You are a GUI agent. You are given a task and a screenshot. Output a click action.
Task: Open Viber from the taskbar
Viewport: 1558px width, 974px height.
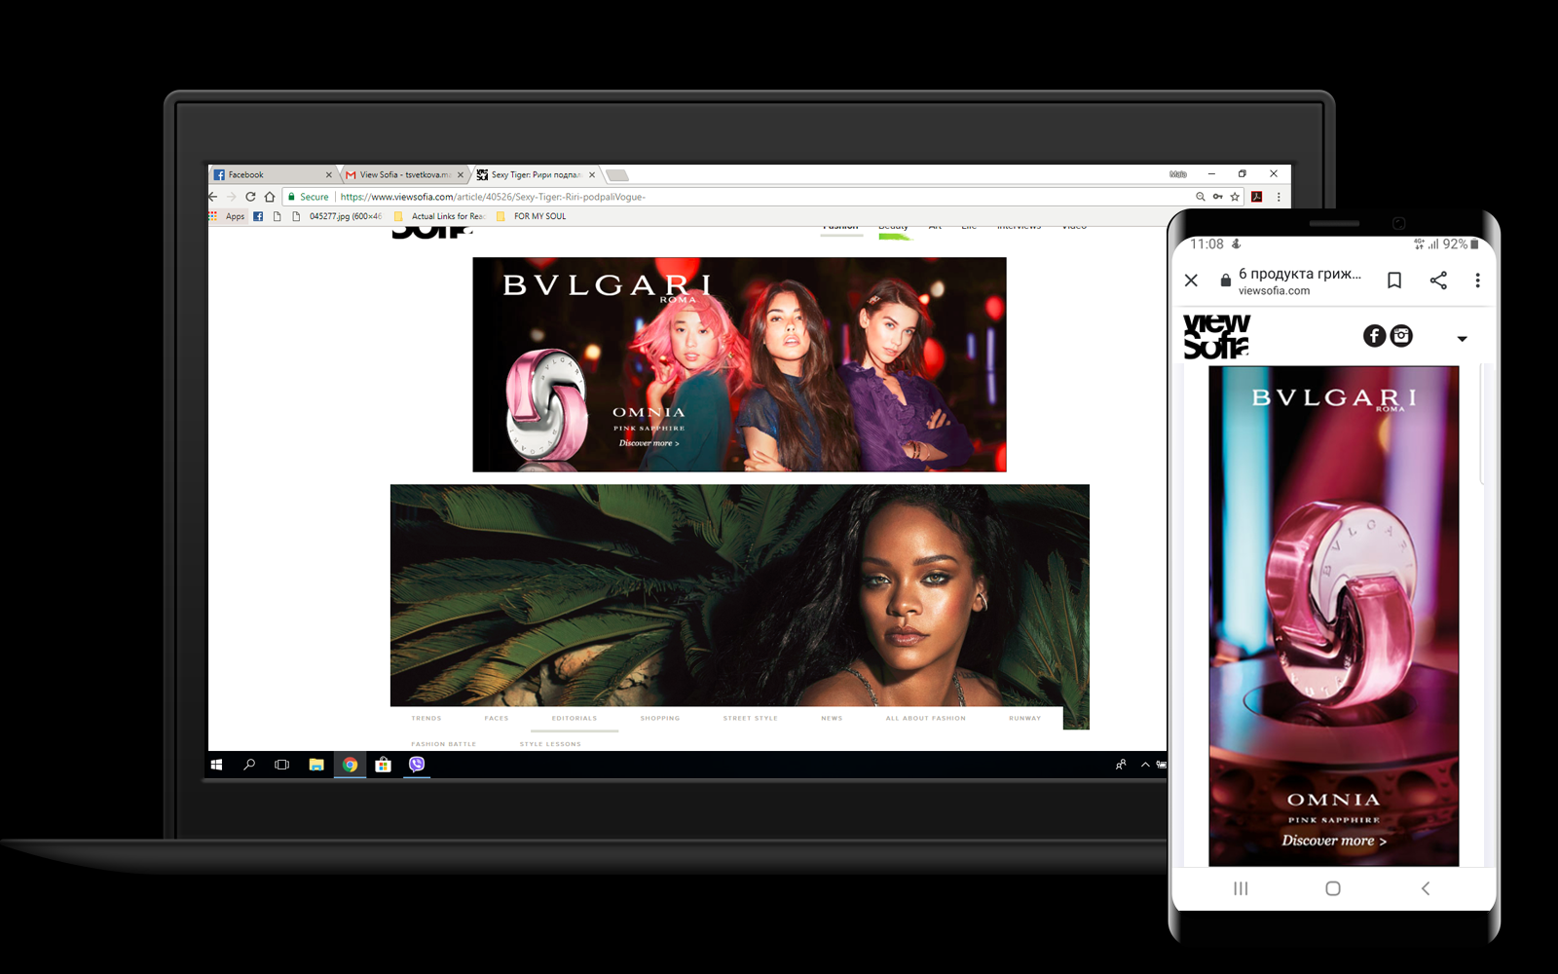[x=417, y=765]
